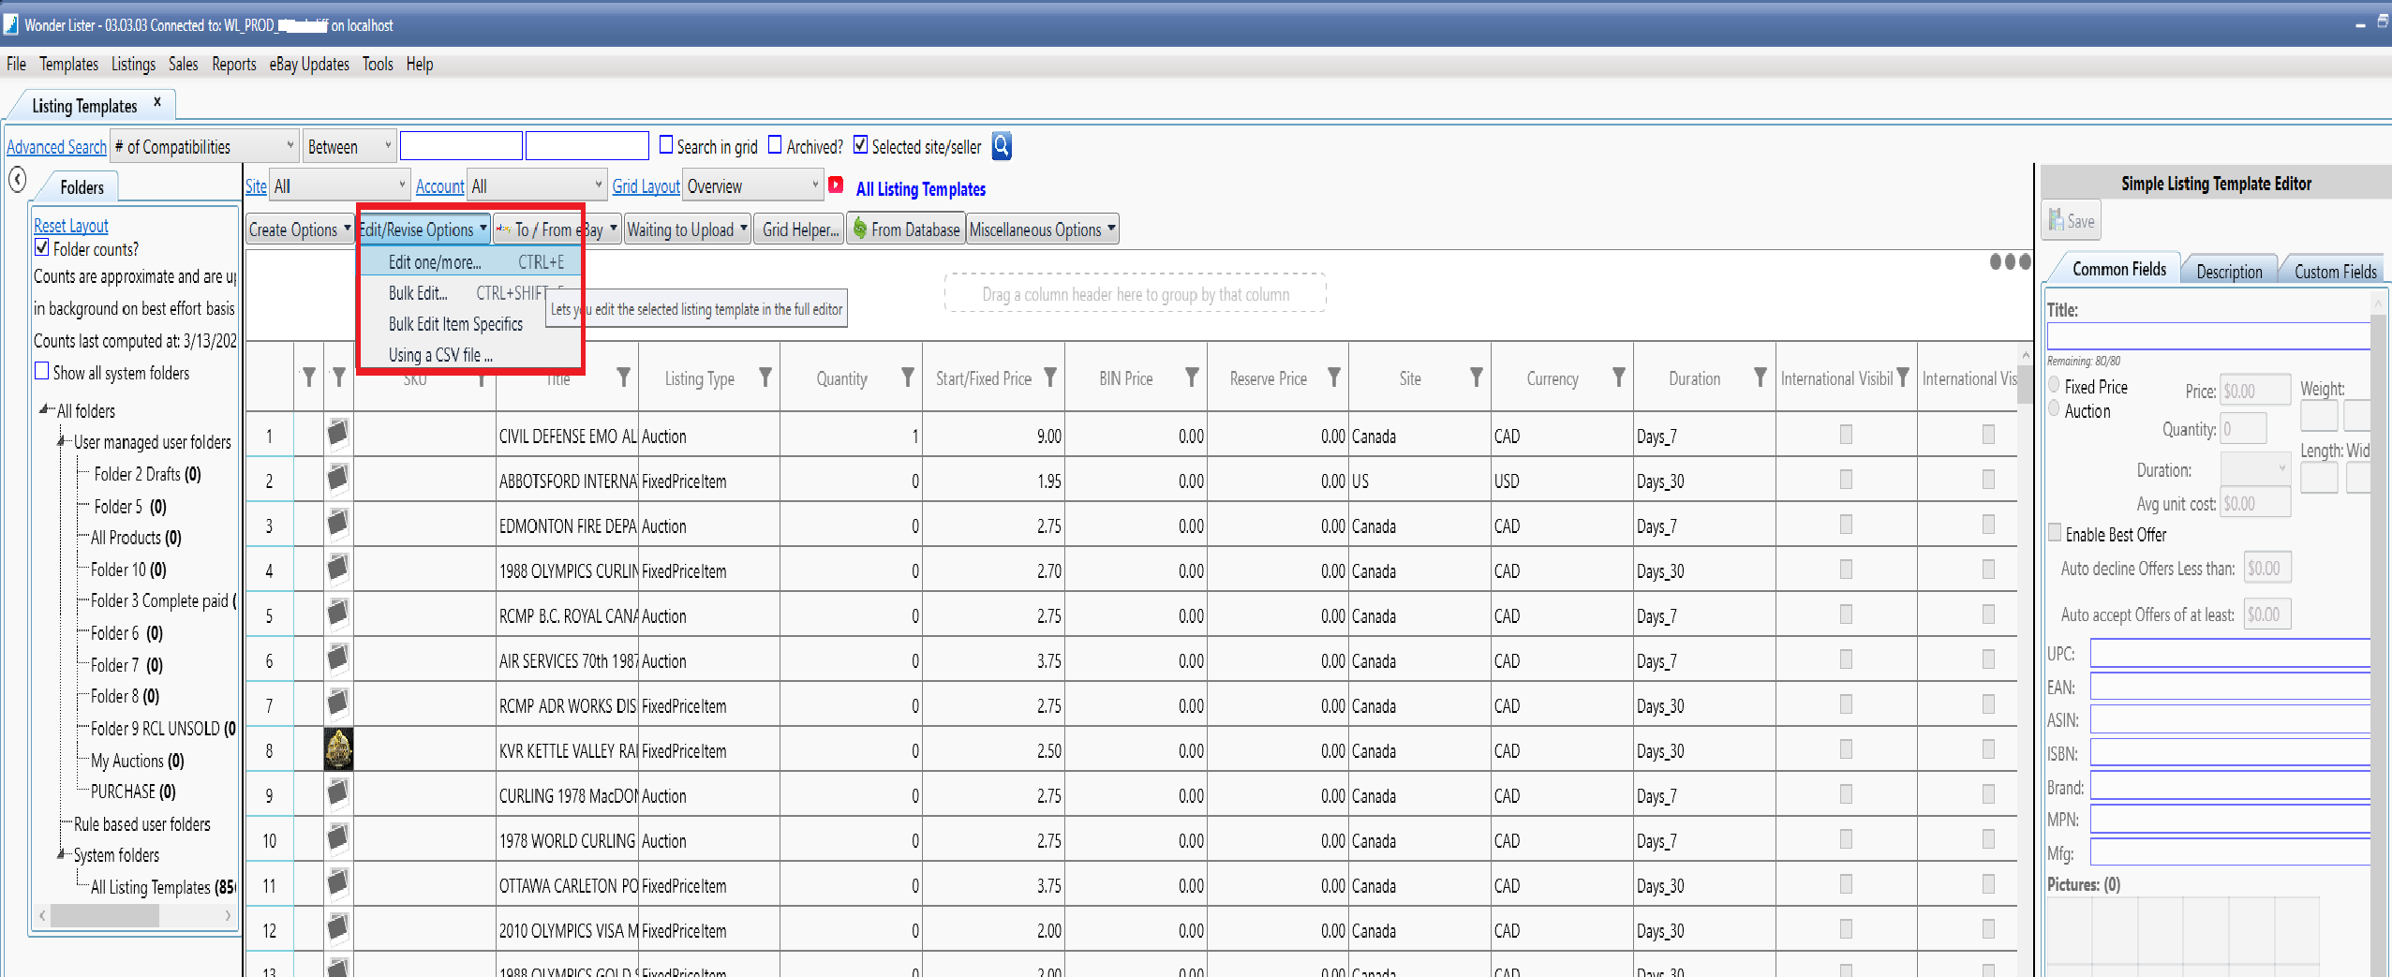2392x977 pixels.
Task: Select the Fixed Price radio button
Action: pyautogui.click(x=2054, y=384)
